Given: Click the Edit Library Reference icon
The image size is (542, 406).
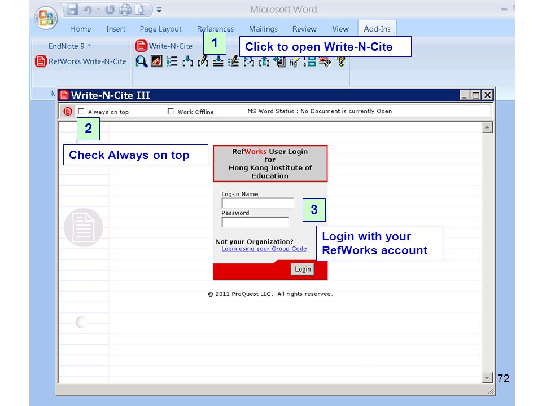Looking at the screenshot, I should tap(233, 61).
